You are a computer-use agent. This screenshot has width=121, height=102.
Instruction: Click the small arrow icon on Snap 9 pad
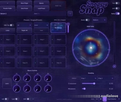(1, 63)
